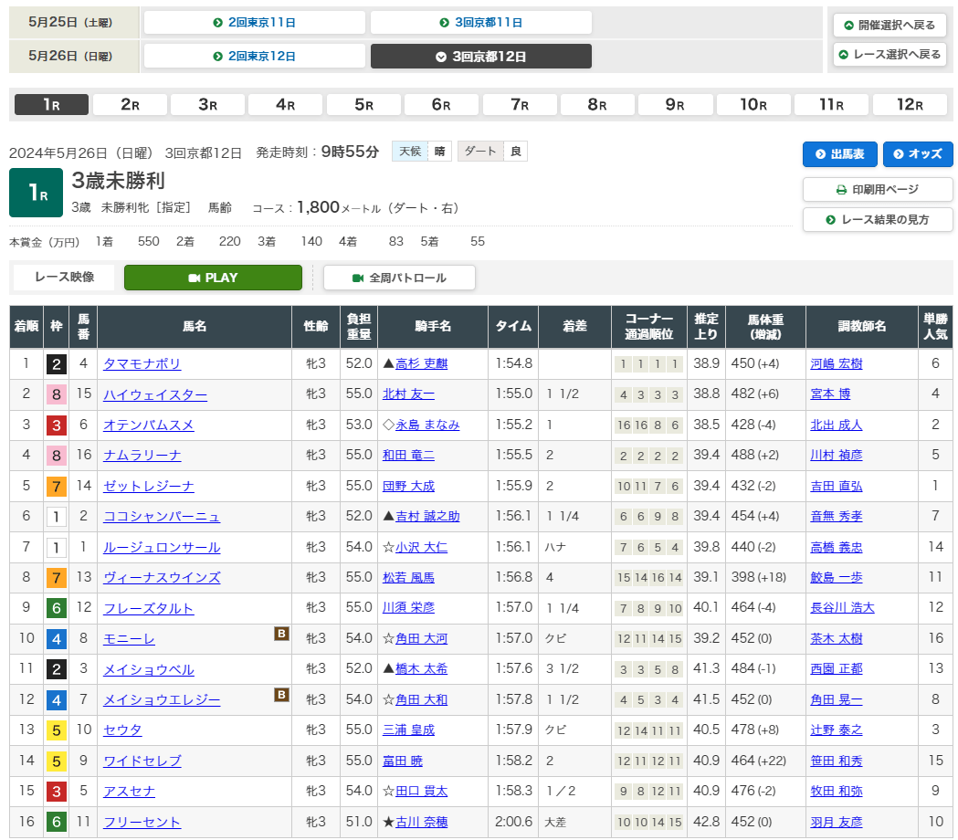Switch to race 2R tab
958x840 pixels.
coord(130,105)
